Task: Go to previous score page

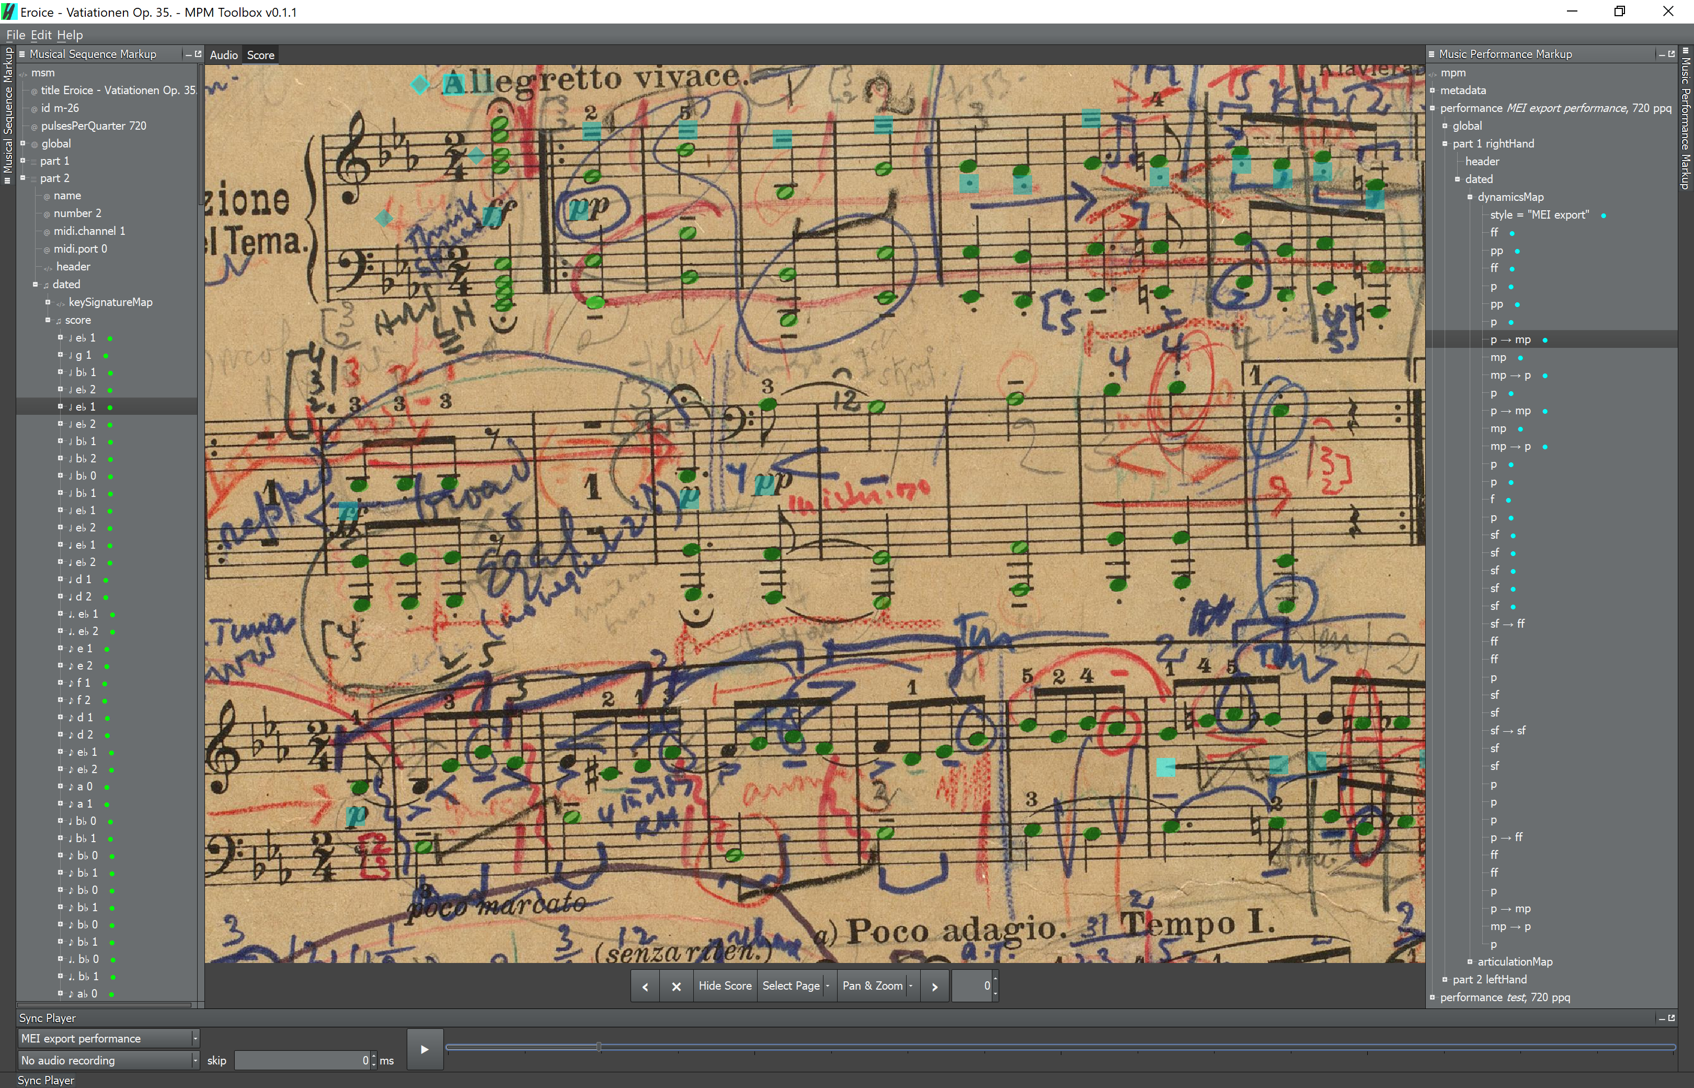Action: pos(645,987)
